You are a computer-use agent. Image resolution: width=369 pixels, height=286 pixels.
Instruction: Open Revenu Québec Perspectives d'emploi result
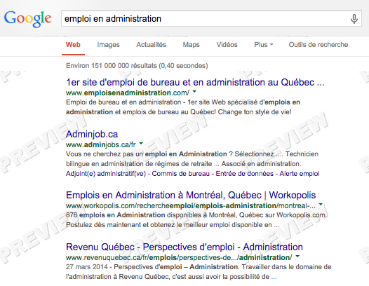(x=184, y=247)
